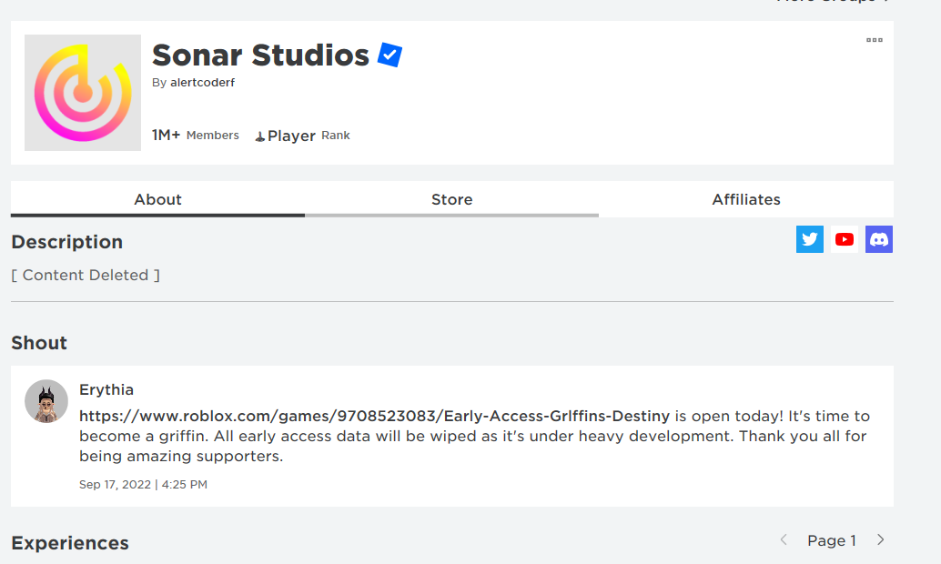Open the Erythia username link
The width and height of the screenshot is (941, 564).
pyautogui.click(x=106, y=389)
